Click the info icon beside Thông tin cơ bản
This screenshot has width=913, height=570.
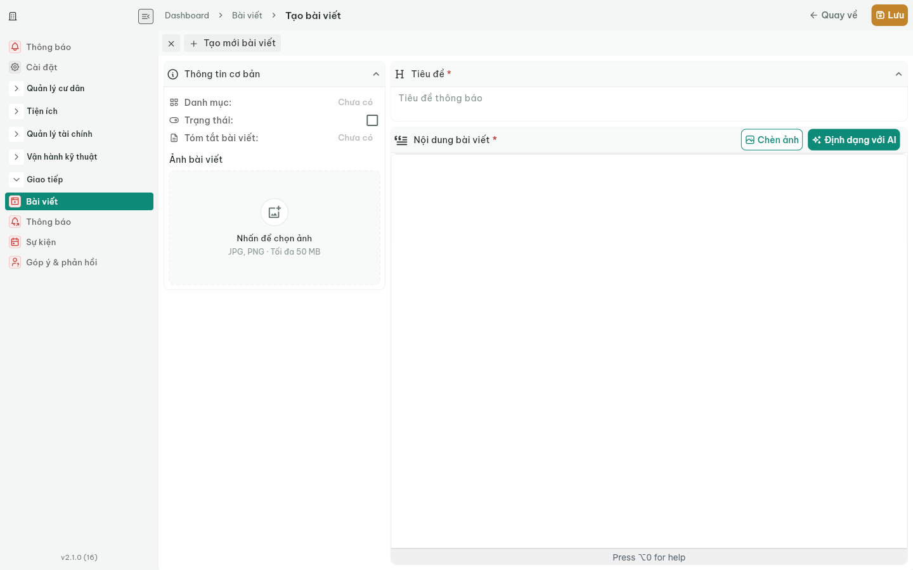[x=173, y=74]
